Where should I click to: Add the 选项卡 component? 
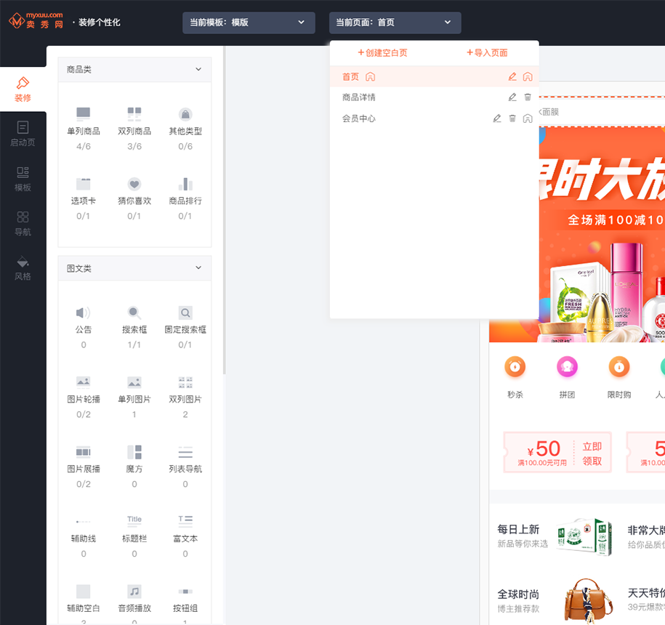[x=83, y=198]
